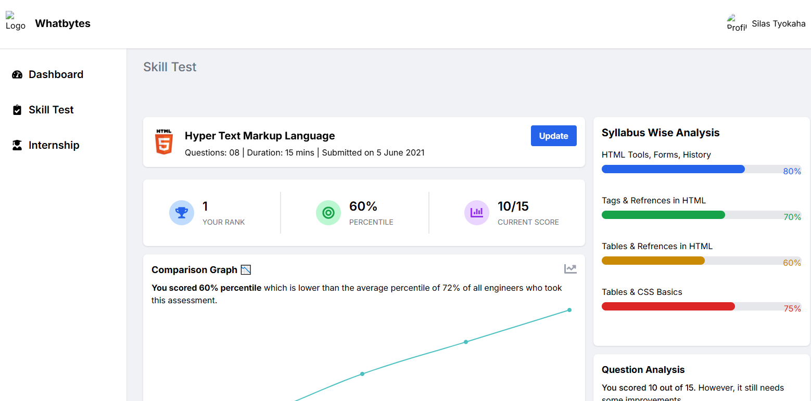Click the HTML5 logo icon

tap(164, 142)
